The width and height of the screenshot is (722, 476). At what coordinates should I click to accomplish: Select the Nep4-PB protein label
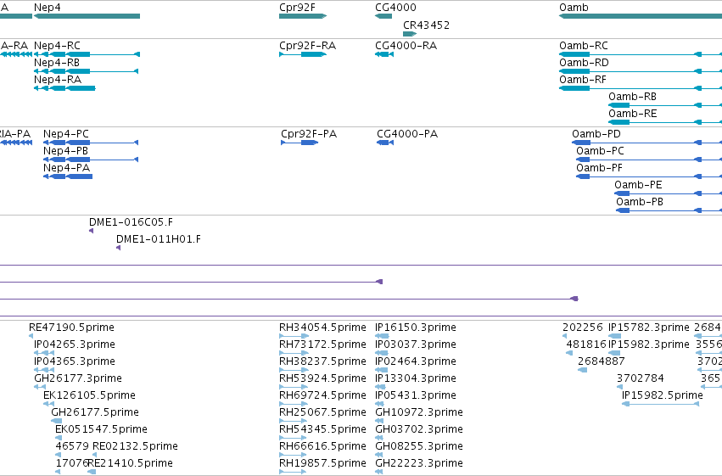pos(65,151)
